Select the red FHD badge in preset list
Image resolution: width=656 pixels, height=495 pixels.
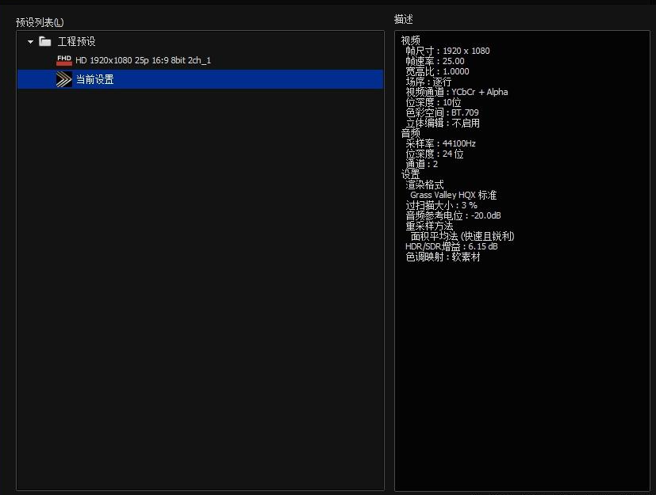[63, 59]
